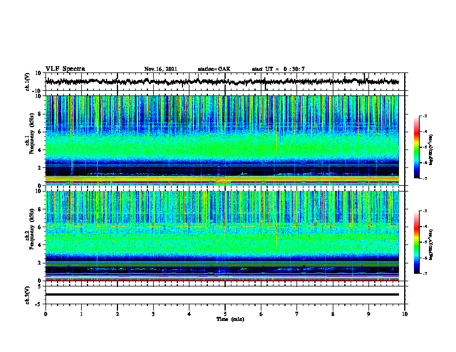Click the "-3" label on the ch.1 color scale
The width and height of the screenshot is (456, 352).
pos(424,116)
